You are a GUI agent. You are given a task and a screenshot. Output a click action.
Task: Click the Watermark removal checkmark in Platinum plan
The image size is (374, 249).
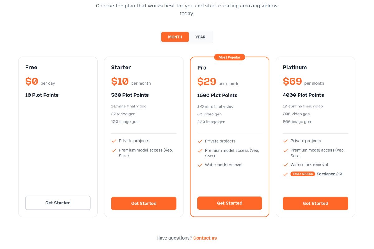pos(285,165)
